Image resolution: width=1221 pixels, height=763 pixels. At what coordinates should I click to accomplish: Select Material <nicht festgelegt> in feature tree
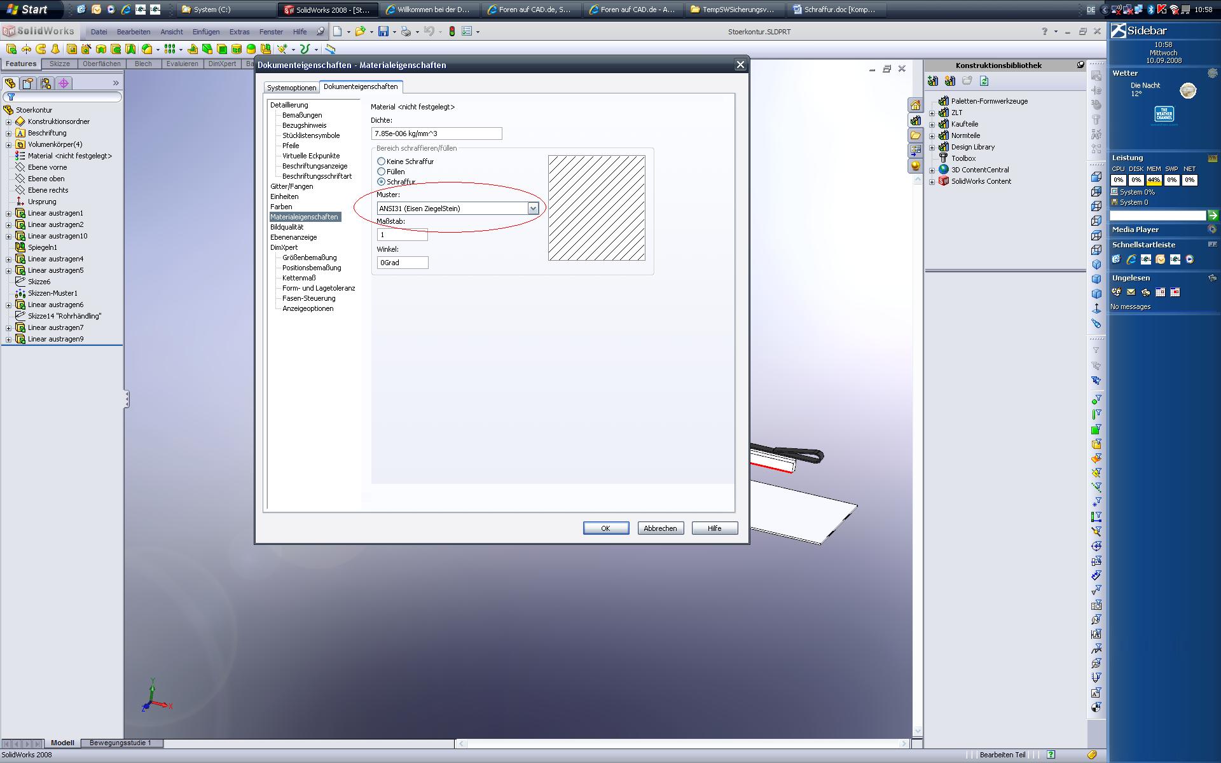[x=69, y=156]
